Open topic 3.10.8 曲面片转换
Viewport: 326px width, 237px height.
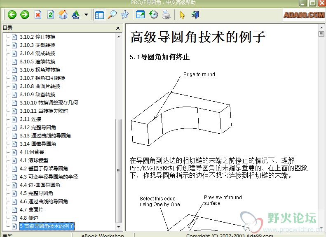tap(40, 86)
